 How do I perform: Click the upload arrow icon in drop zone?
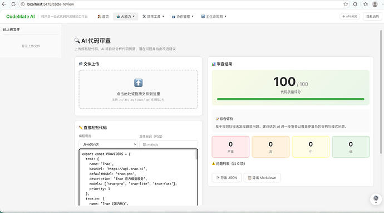[x=139, y=83]
